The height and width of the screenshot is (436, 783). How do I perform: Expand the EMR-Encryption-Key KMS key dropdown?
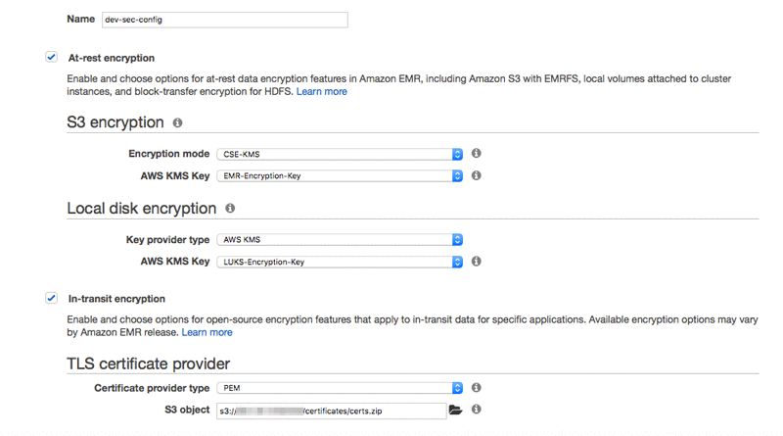click(339, 176)
